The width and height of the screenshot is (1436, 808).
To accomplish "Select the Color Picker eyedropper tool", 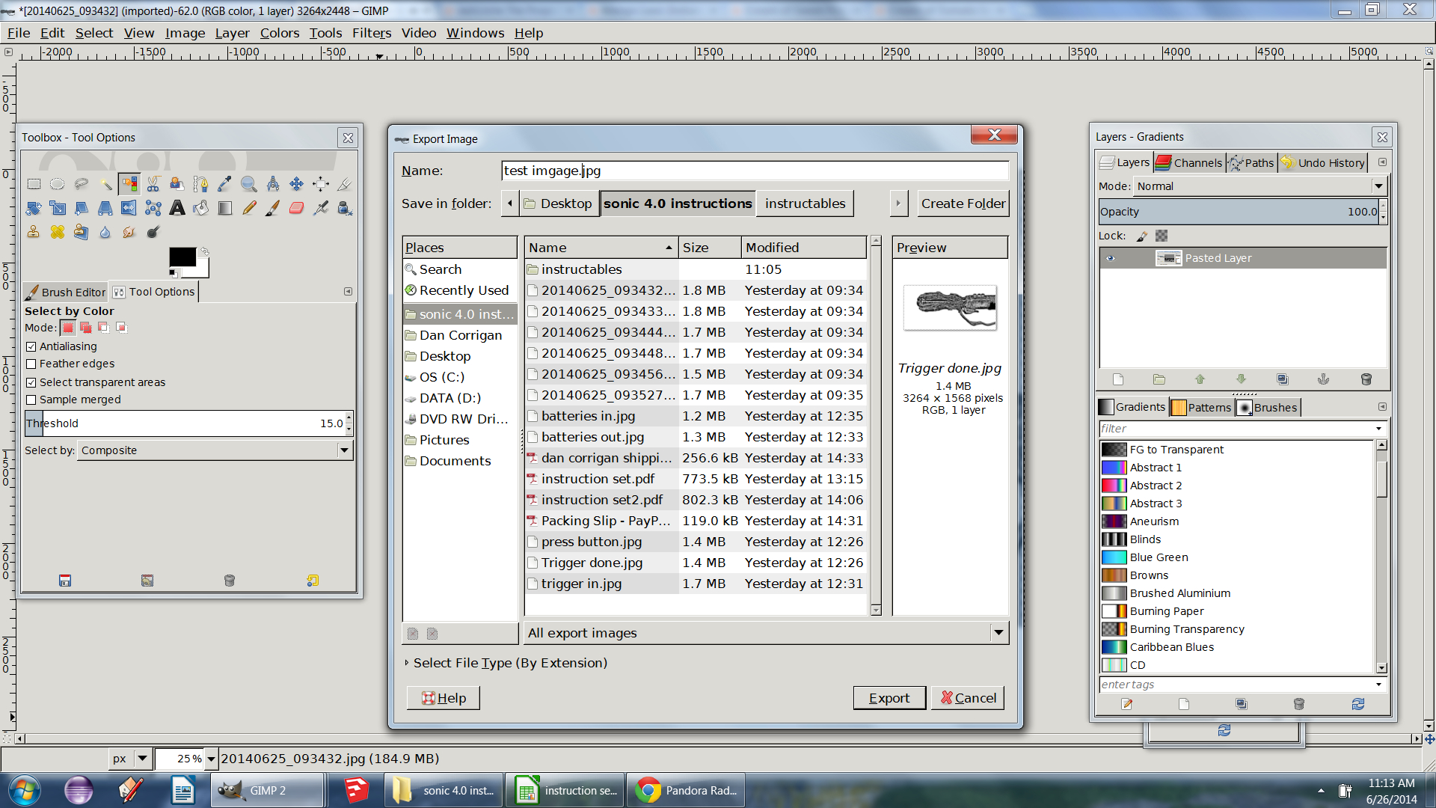I will [224, 184].
